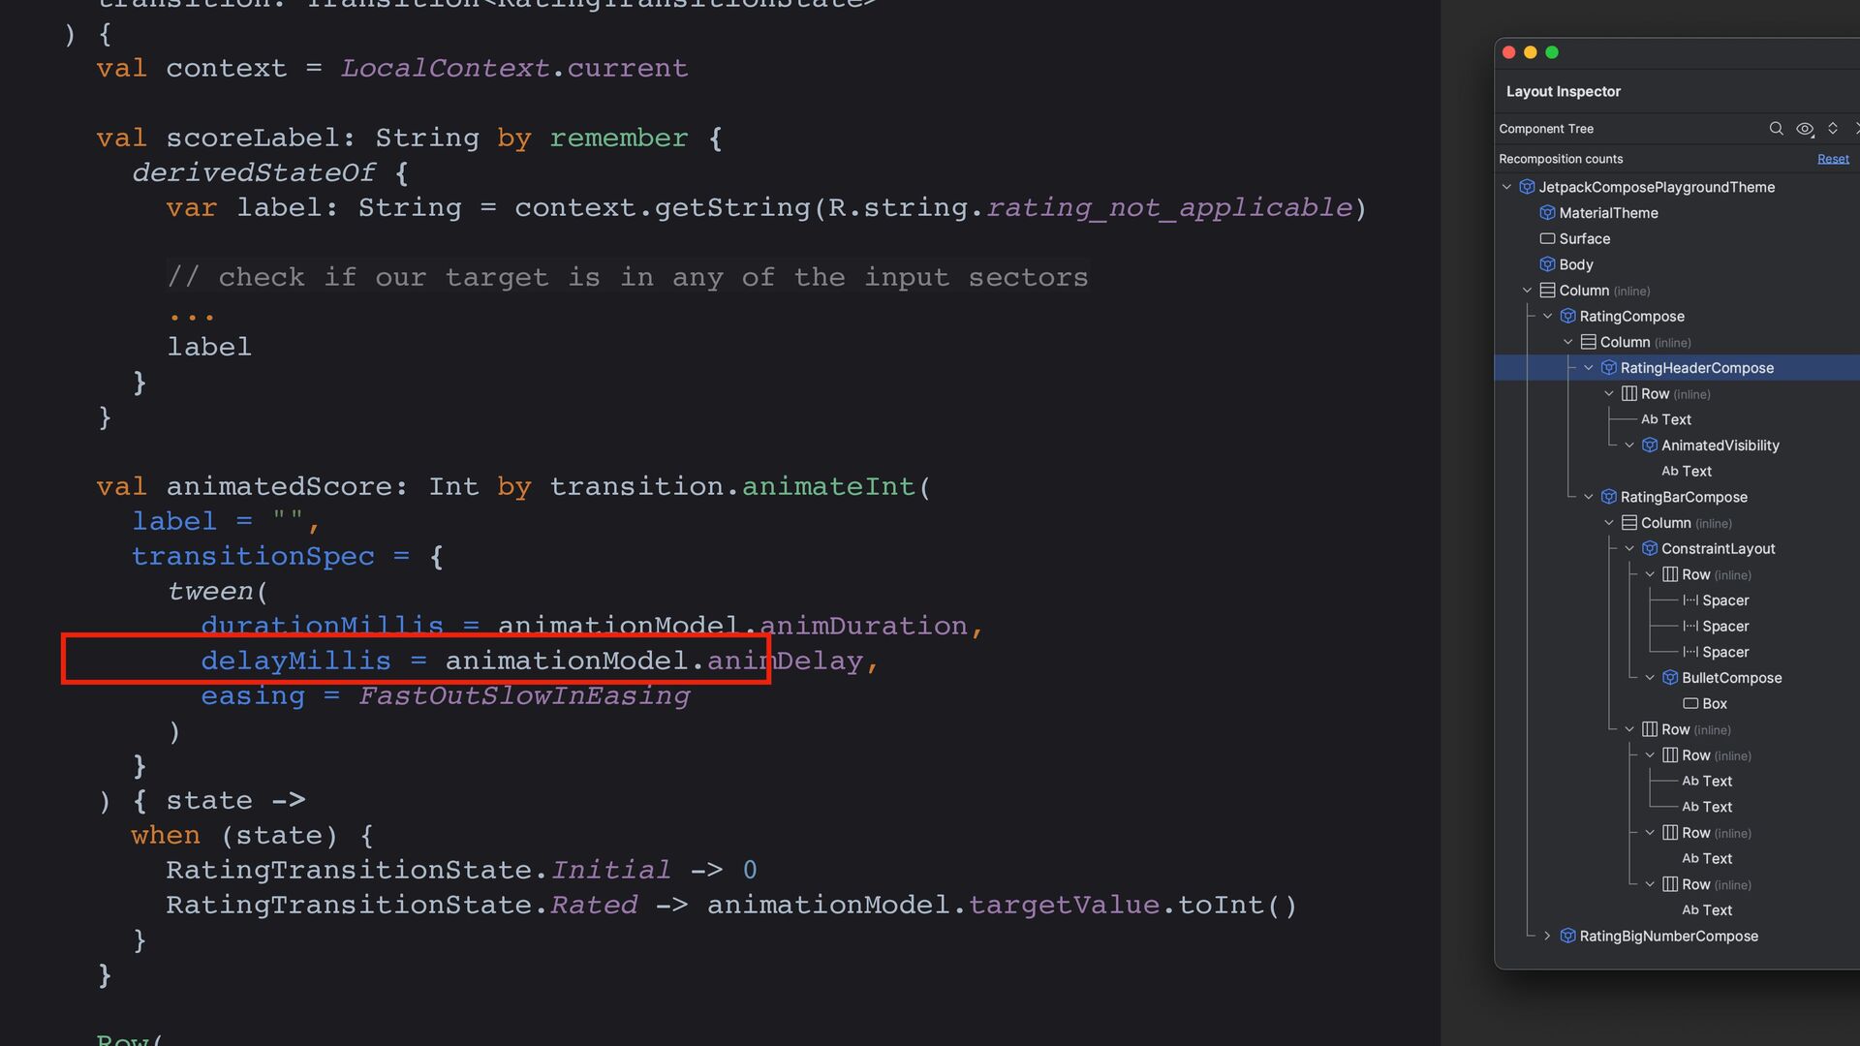Viewport: 1860px width, 1046px height.
Task: Click the Surface rectangle node icon
Action: [1547, 238]
